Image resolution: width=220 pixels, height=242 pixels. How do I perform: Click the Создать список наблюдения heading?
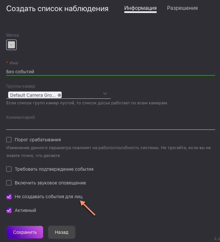[x=57, y=9]
